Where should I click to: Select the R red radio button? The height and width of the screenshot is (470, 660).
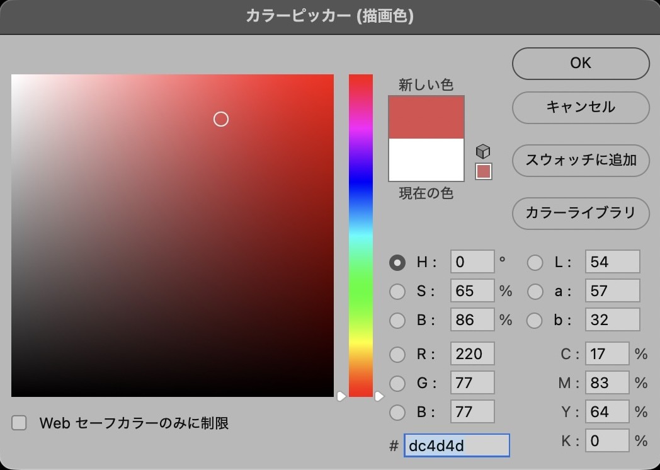(397, 354)
